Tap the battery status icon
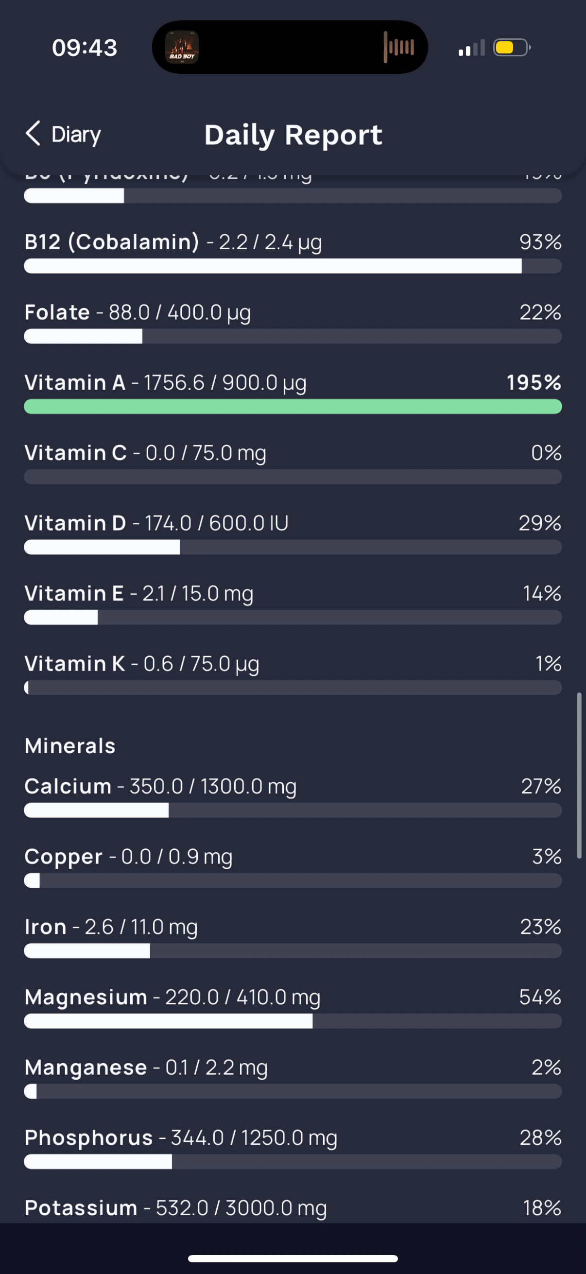Viewport: 586px width, 1274px height. 512,48
